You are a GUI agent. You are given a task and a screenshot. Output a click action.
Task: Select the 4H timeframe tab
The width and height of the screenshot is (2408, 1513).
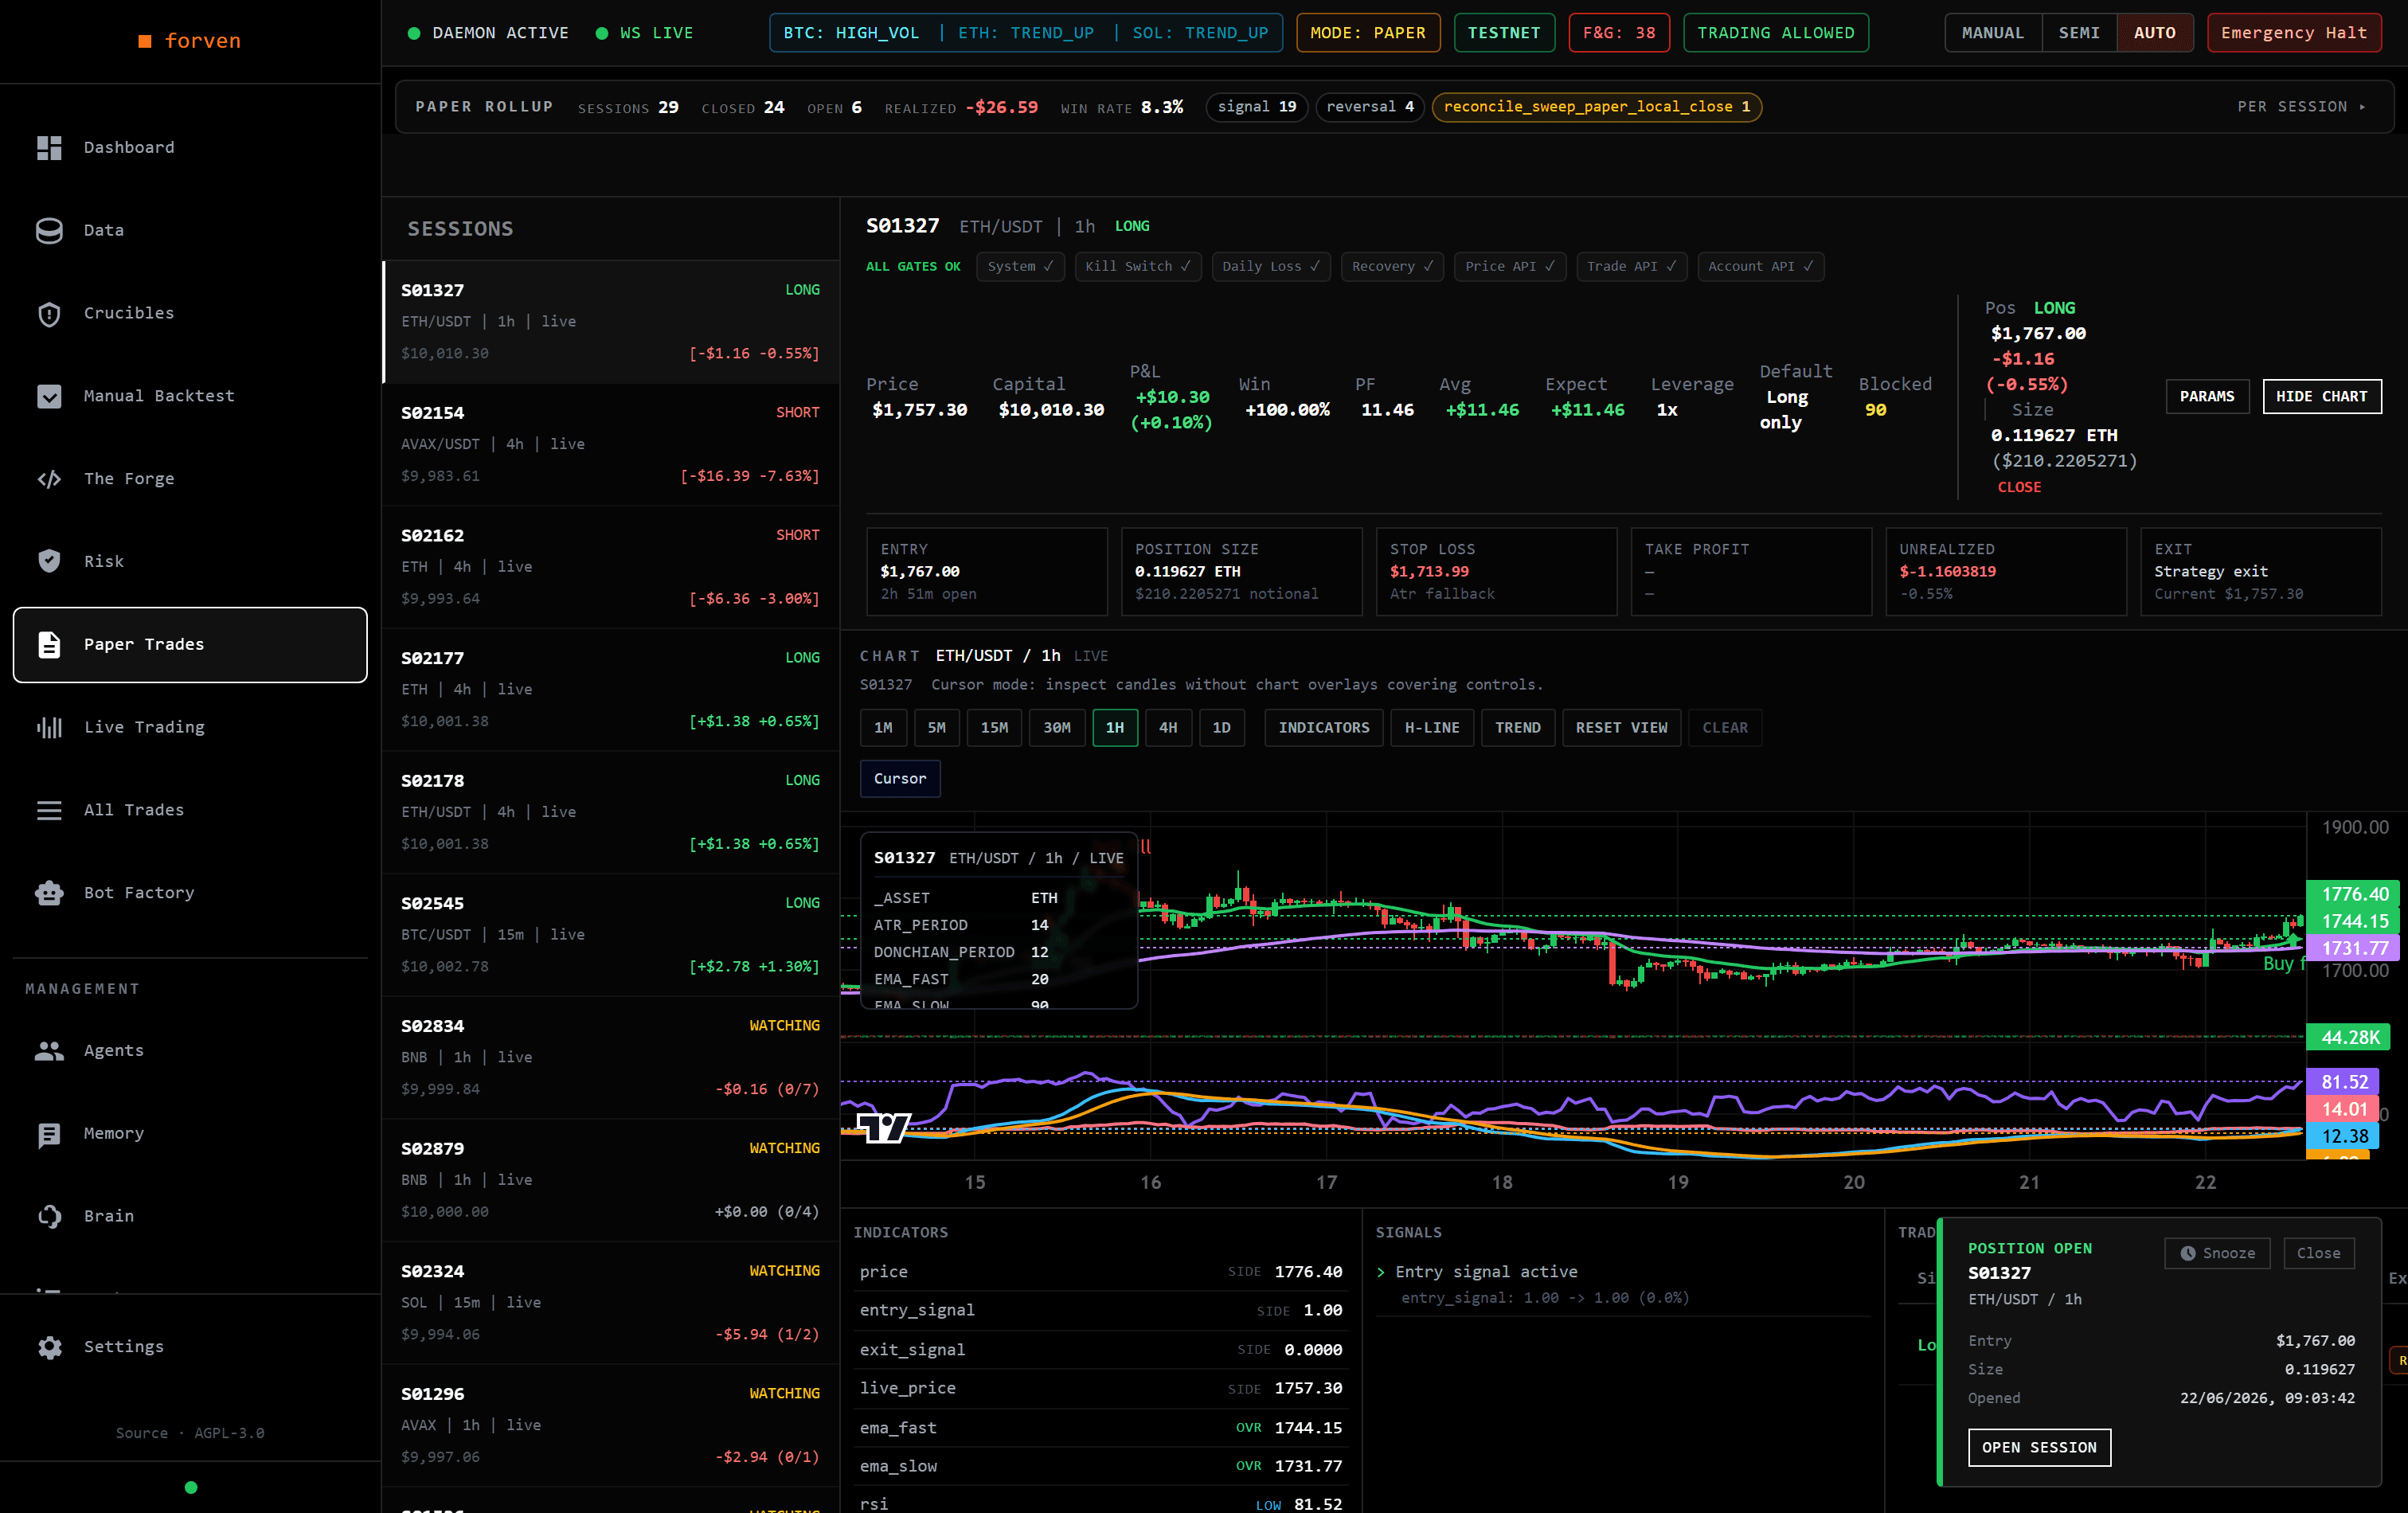click(1168, 728)
